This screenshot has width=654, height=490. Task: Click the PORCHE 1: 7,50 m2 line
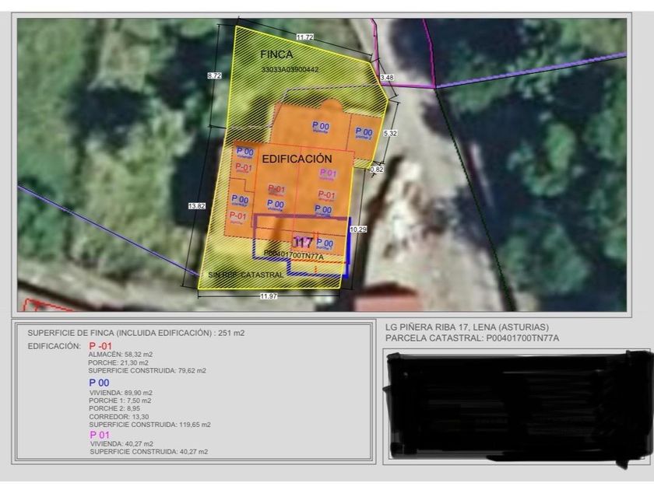pos(120,401)
